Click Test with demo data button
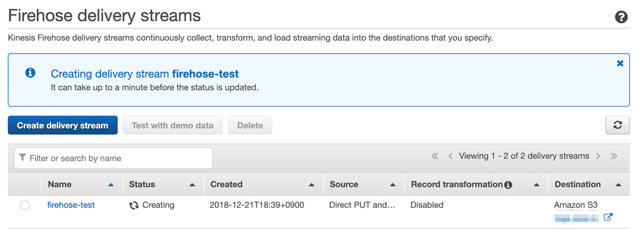Image resolution: width=639 pixels, height=229 pixels. pyautogui.click(x=172, y=125)
